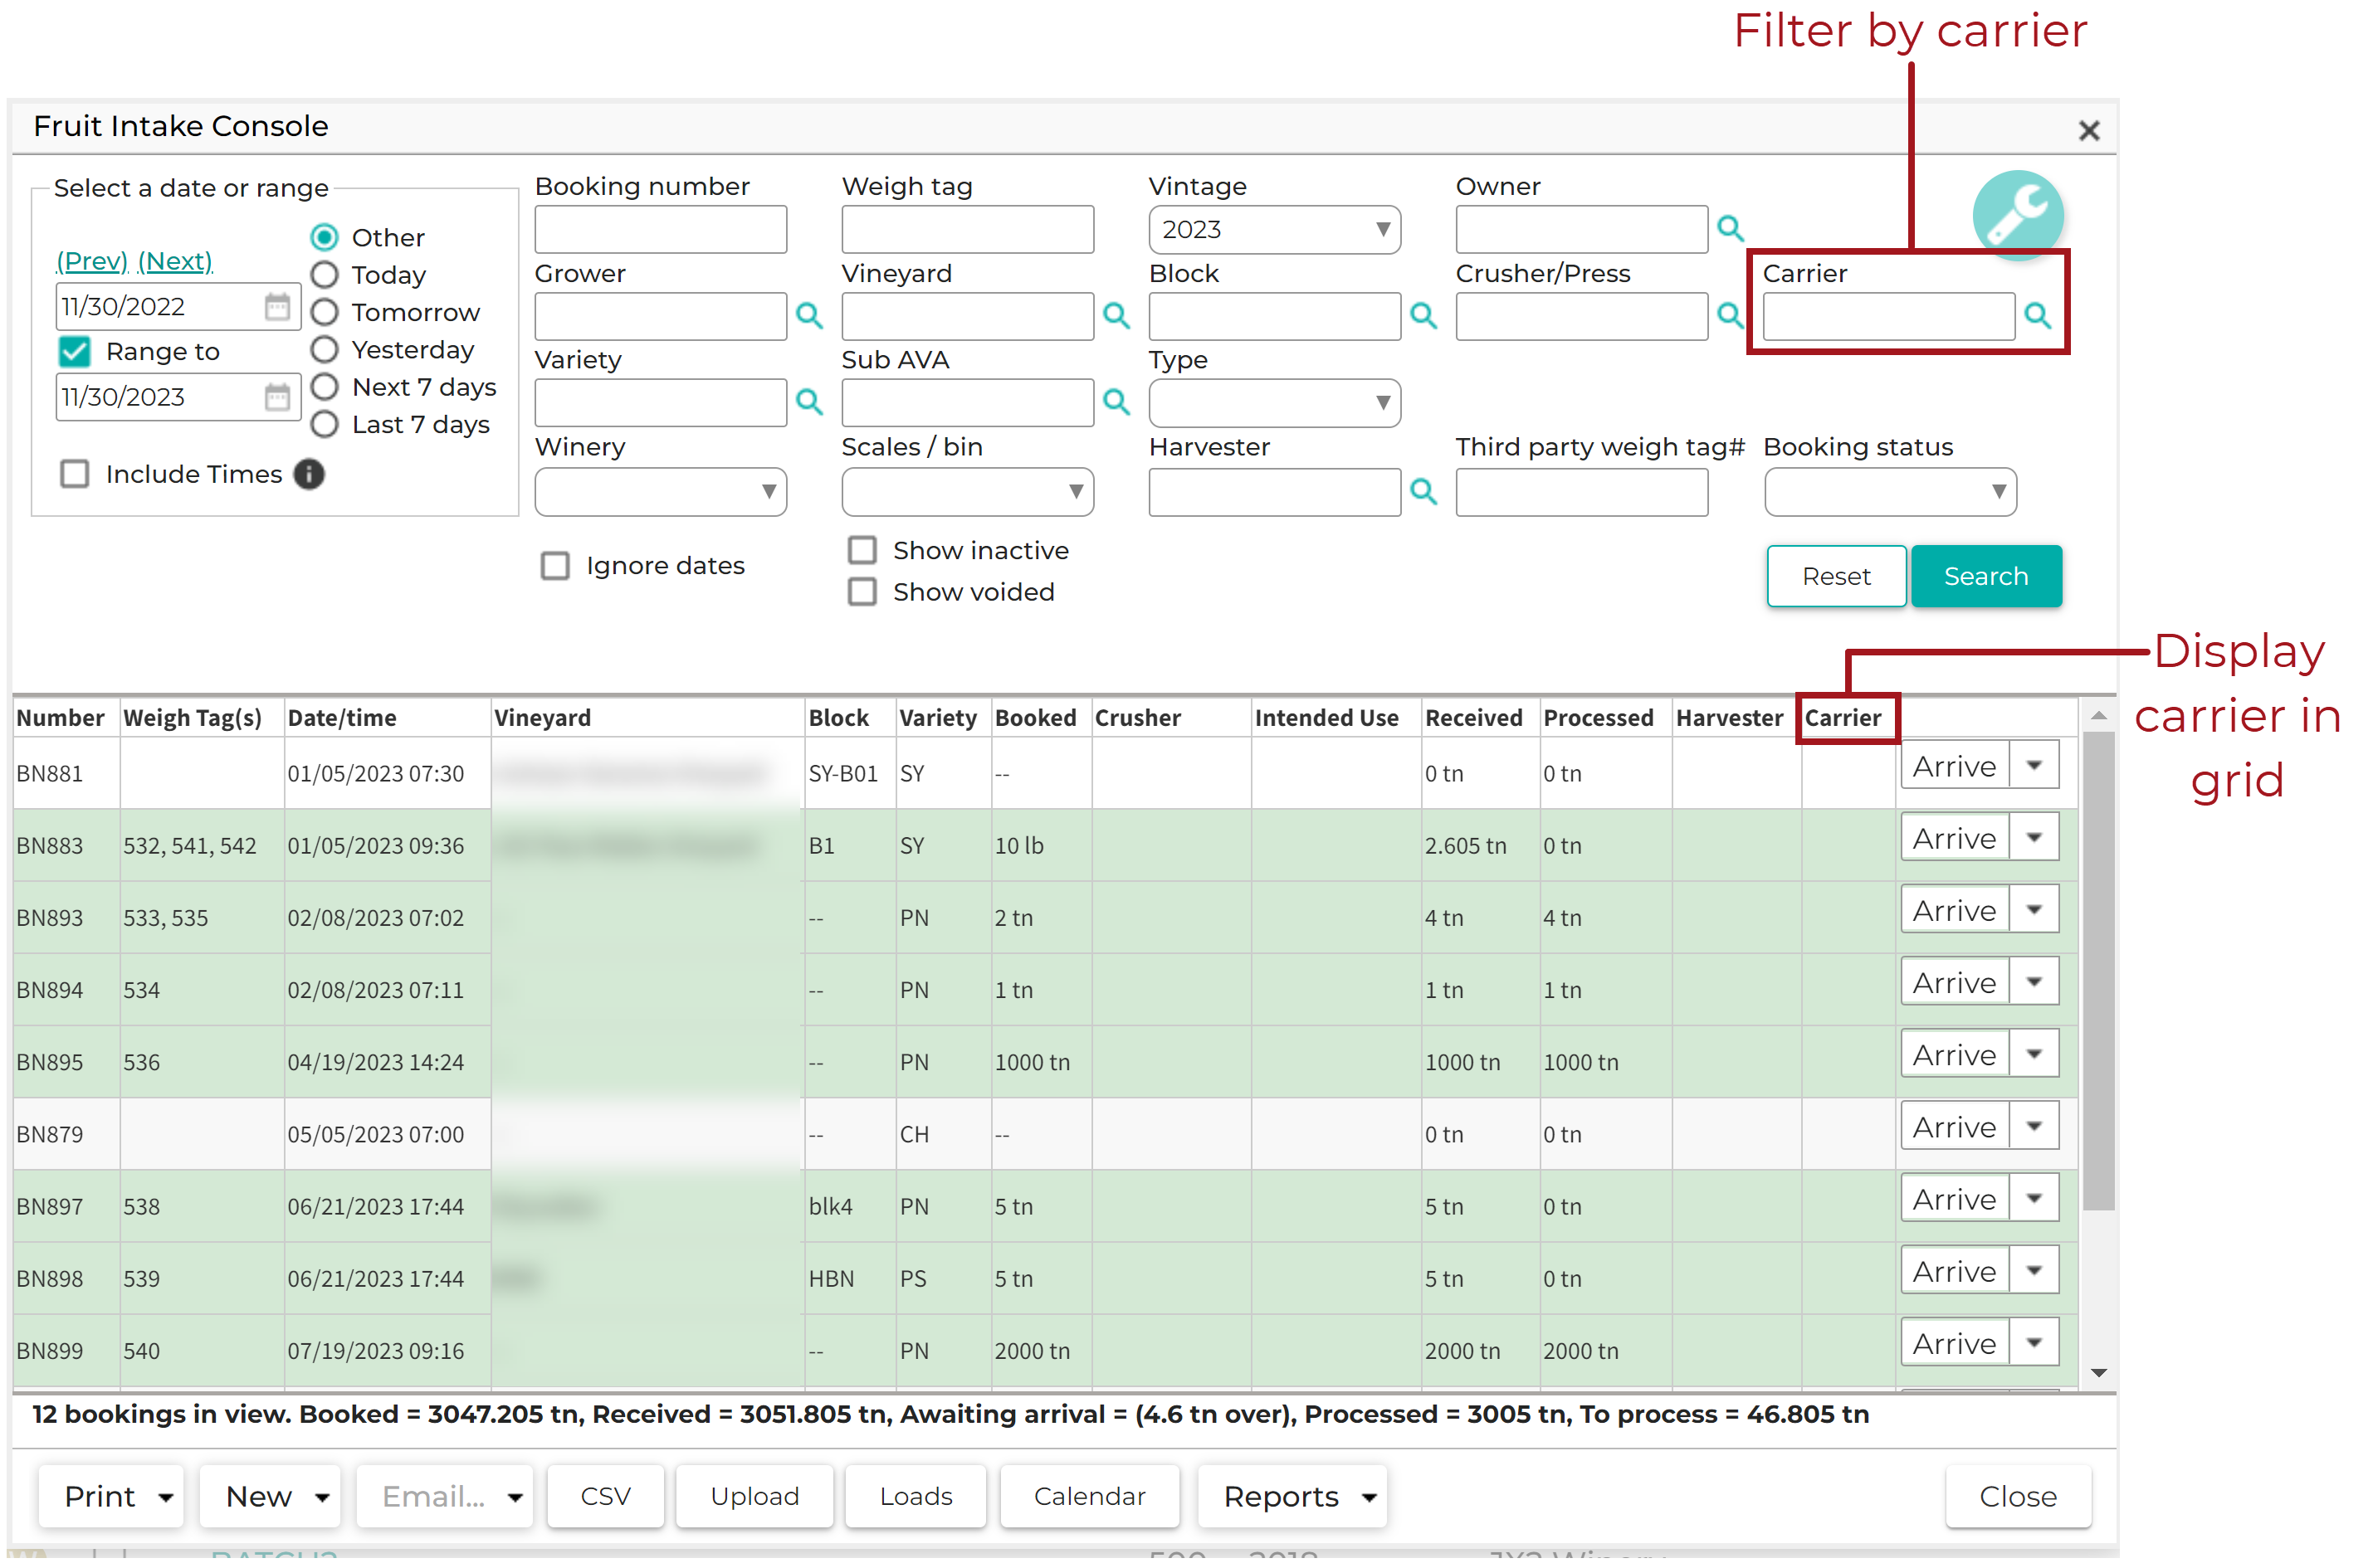Go to the (Next) date link
This screenshot has height=1568, width=2378.
tap(176, 263)
